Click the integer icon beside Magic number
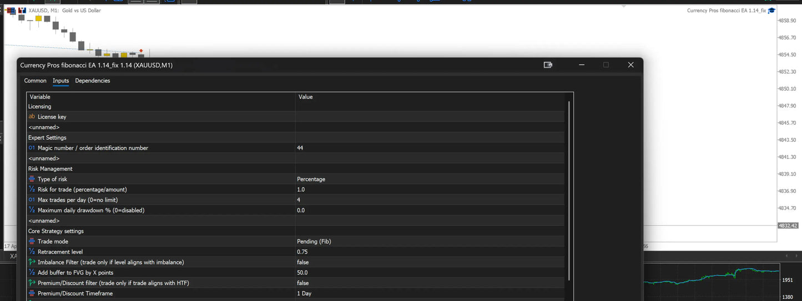This screenshot has width=802, height=301. tap(32, 148)
